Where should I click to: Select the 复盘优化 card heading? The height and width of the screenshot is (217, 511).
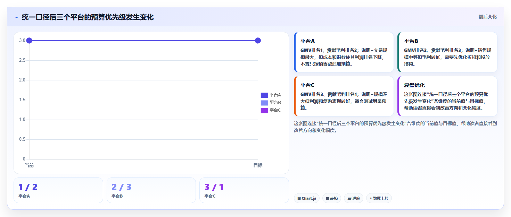pyautogui.click(x=414, y=85)
